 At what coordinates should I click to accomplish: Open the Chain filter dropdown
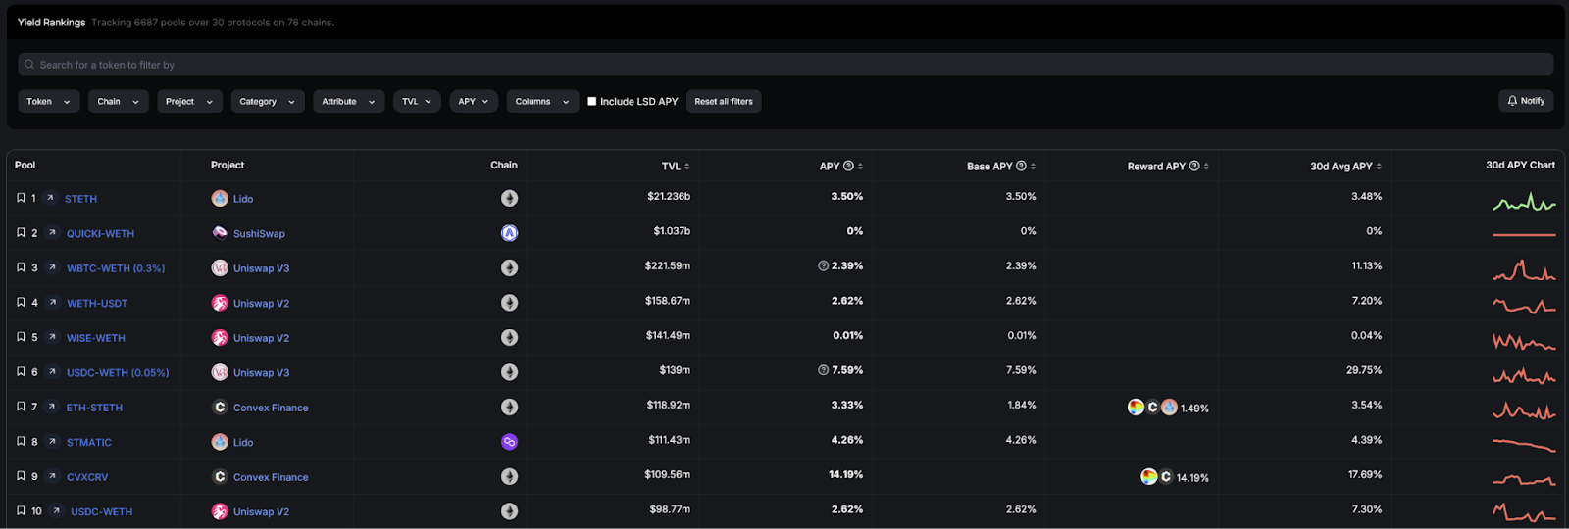[119, 101]
